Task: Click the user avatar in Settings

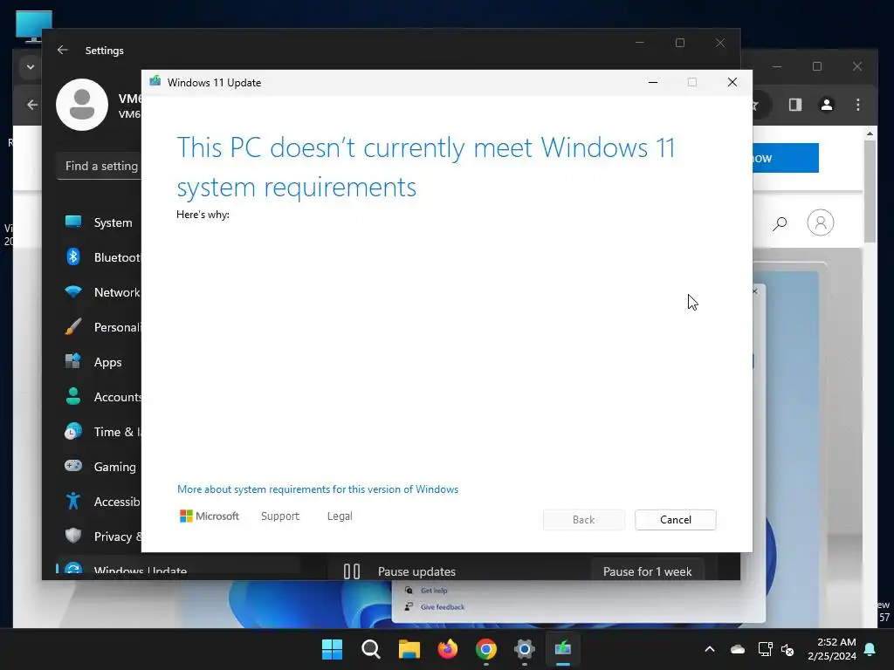Action: (x=82, y=105)
